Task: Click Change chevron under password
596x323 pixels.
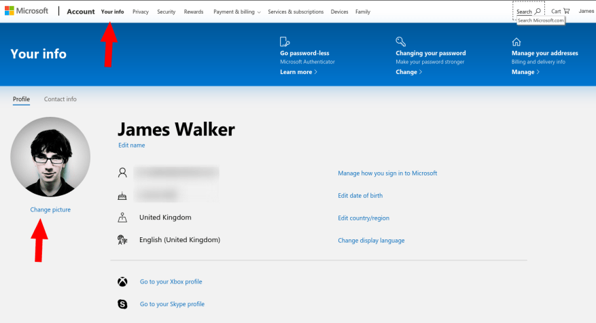Action: pyautogui.click(x=408, y=72)
